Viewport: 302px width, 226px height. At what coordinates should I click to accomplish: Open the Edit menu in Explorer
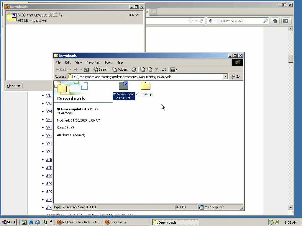pos(68,62)
